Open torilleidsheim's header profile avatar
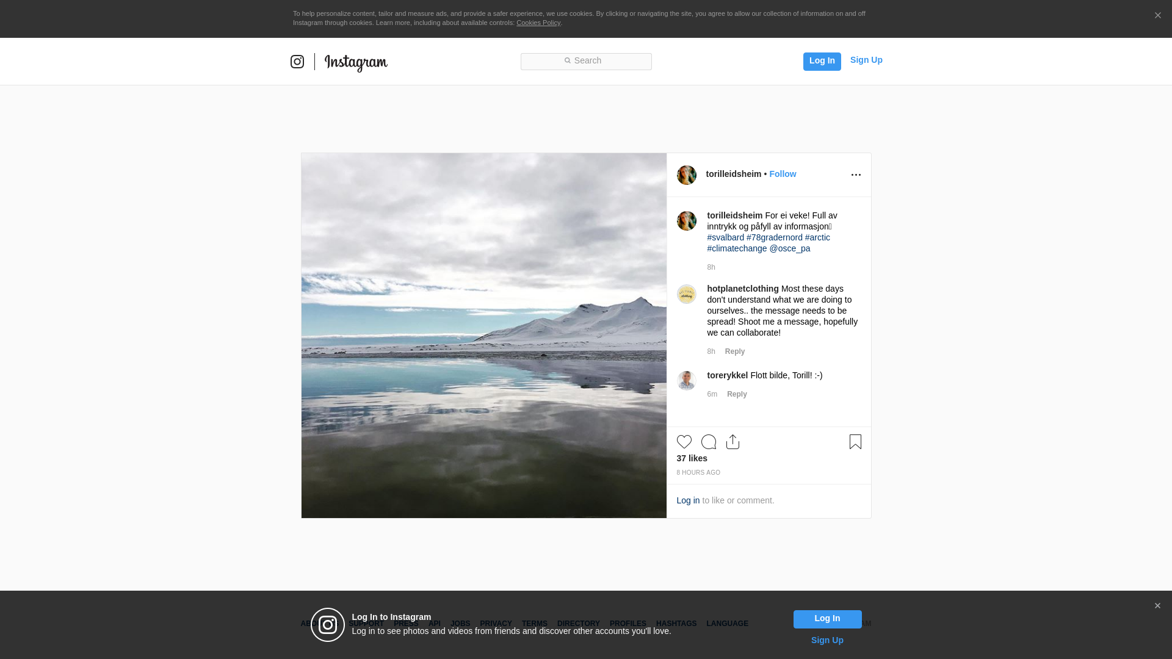The height and width of the screenshot is (659, 1172). point(686,175)
